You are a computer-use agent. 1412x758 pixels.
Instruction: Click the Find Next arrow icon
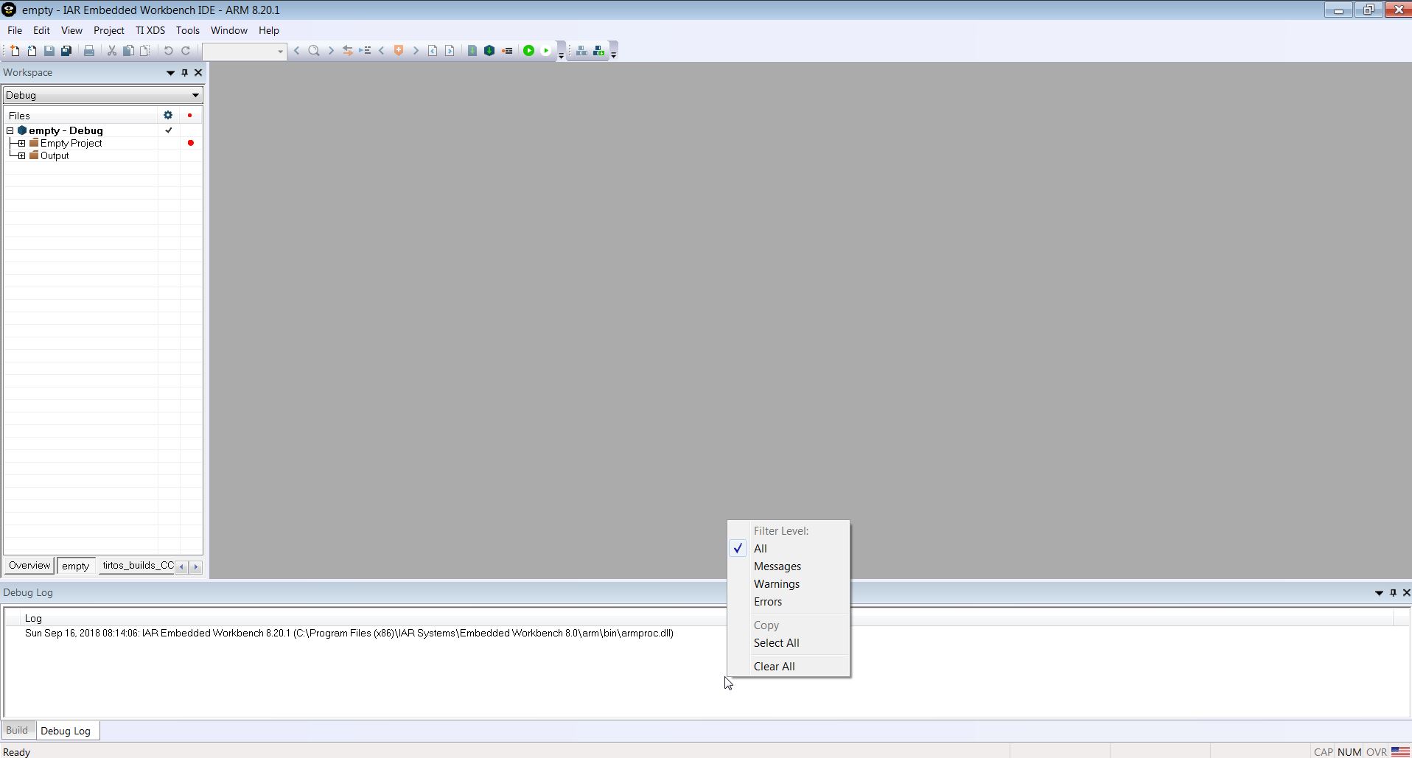[x=331, y=51]
